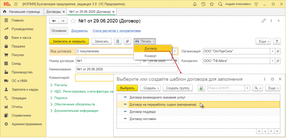Open the 1C main menu hamburger icon
286x138 pixels.
(x=16, y=4)
